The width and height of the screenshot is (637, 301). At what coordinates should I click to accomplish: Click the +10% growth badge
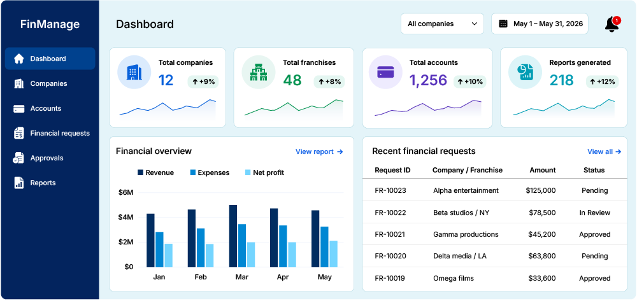click(470, 81)
